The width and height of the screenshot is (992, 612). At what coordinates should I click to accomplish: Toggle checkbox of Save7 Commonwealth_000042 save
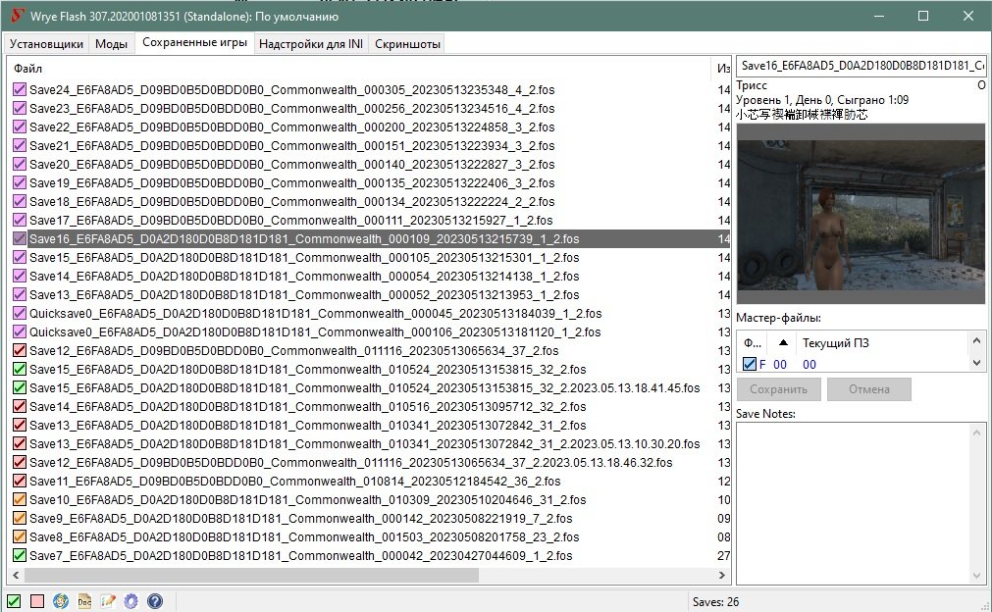pos(20,556)
